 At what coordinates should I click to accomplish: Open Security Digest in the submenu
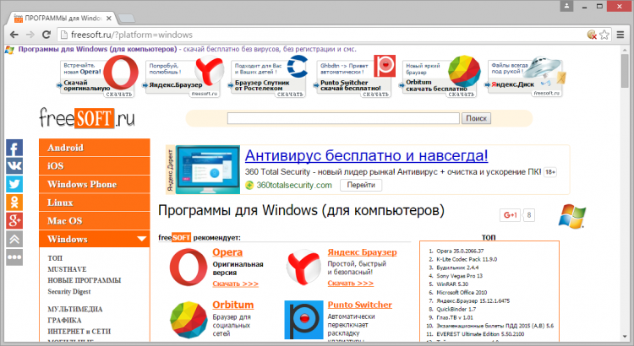[69, 291]
